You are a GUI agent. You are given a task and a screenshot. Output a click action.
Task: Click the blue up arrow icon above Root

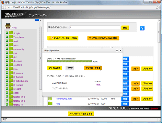click(37, 20)
